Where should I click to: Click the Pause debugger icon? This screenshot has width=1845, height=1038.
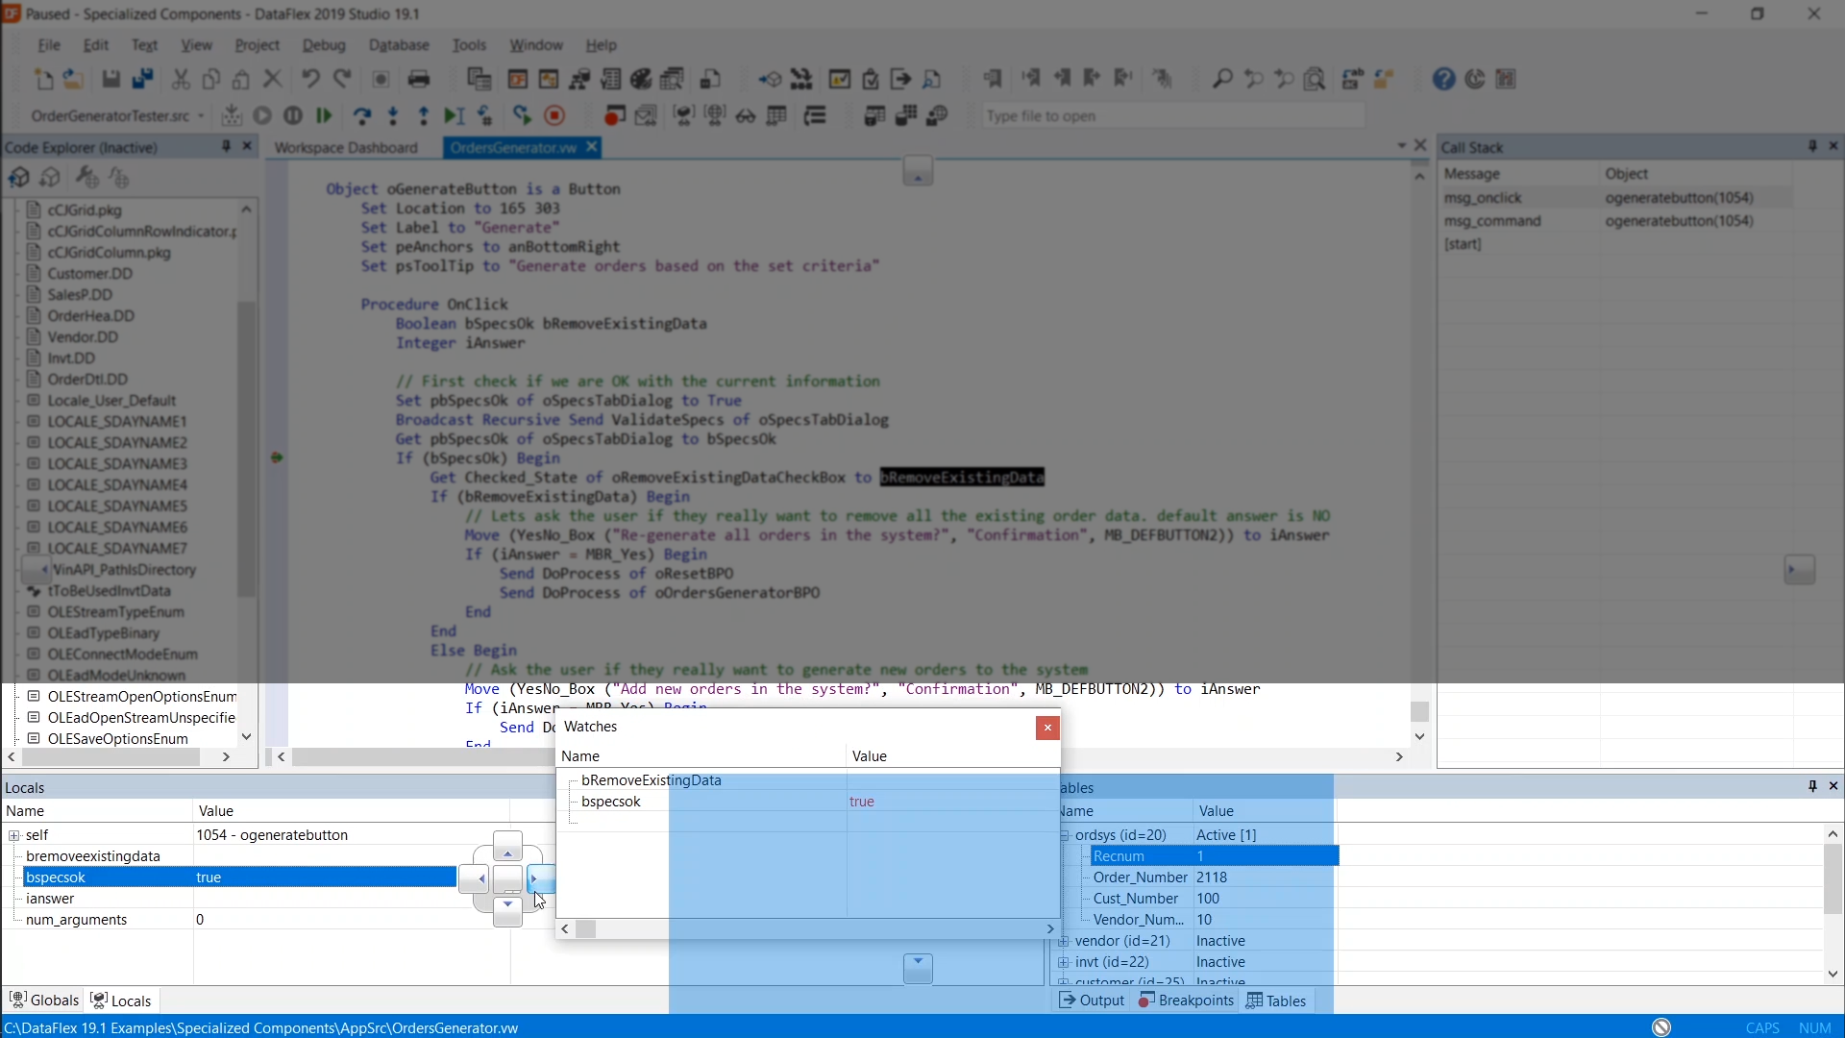click(293, 116)
